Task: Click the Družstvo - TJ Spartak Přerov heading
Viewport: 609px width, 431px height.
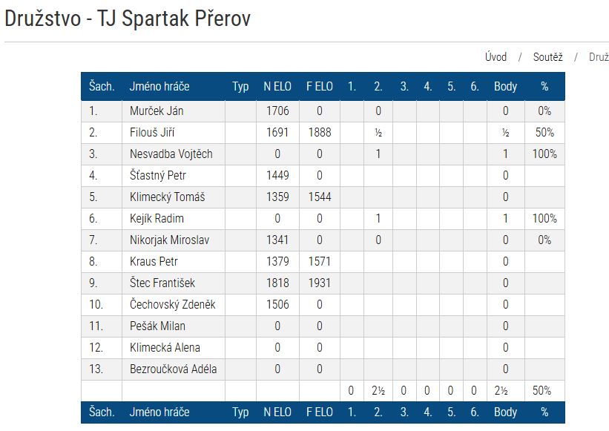Action: pyautogui.click(x=128, y=19)
